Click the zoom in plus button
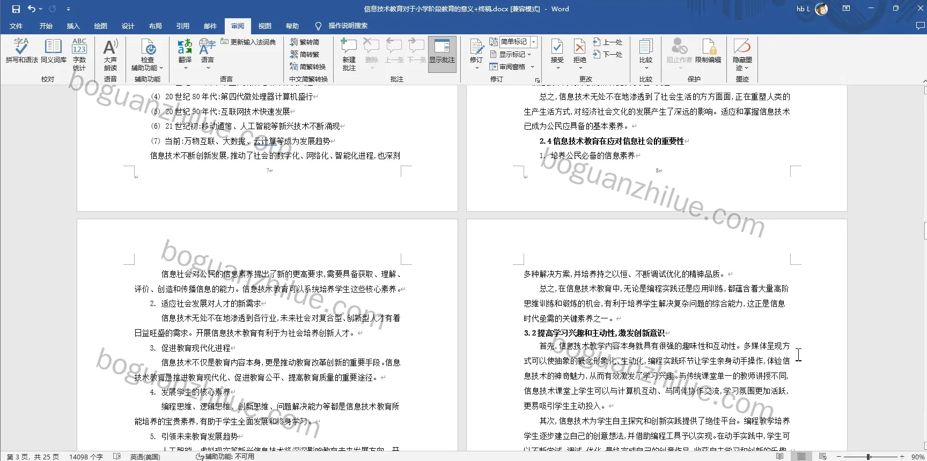Viewport: 927px width, 461px height. [903, 457]
